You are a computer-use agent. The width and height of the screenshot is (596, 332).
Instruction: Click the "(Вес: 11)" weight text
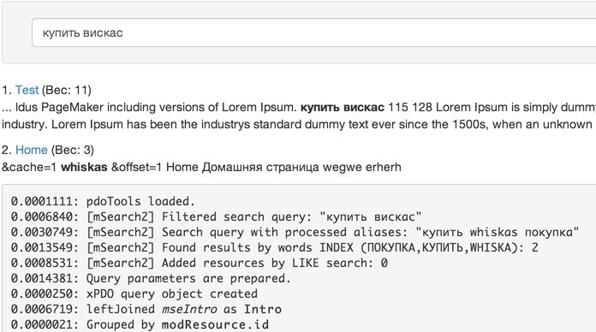(x=67, y=90)
